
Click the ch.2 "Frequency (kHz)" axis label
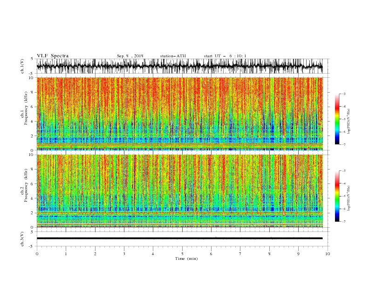tap(26, 185)
